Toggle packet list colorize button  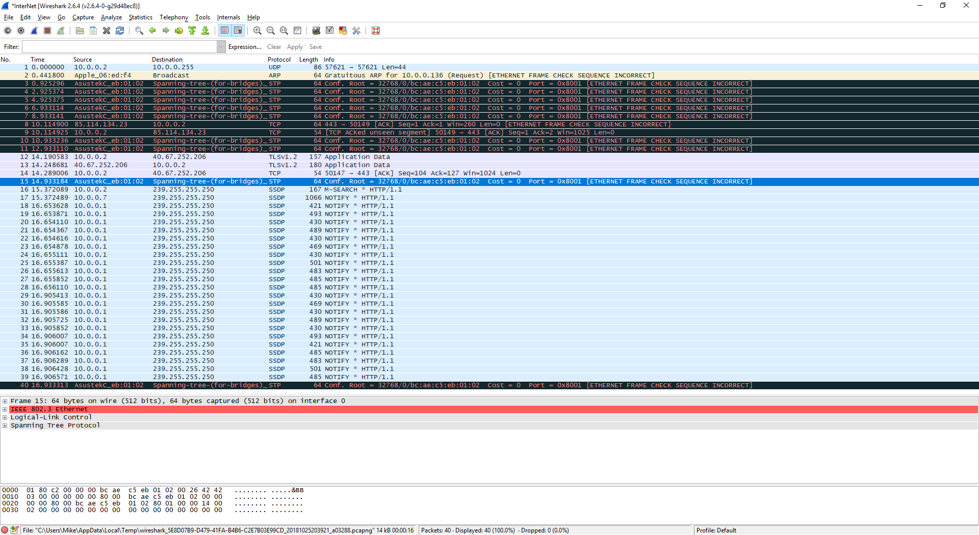[225, 31]
